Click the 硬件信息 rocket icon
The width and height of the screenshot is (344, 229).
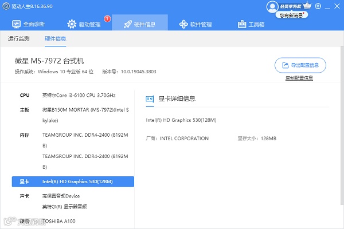[x=128, y=24]
